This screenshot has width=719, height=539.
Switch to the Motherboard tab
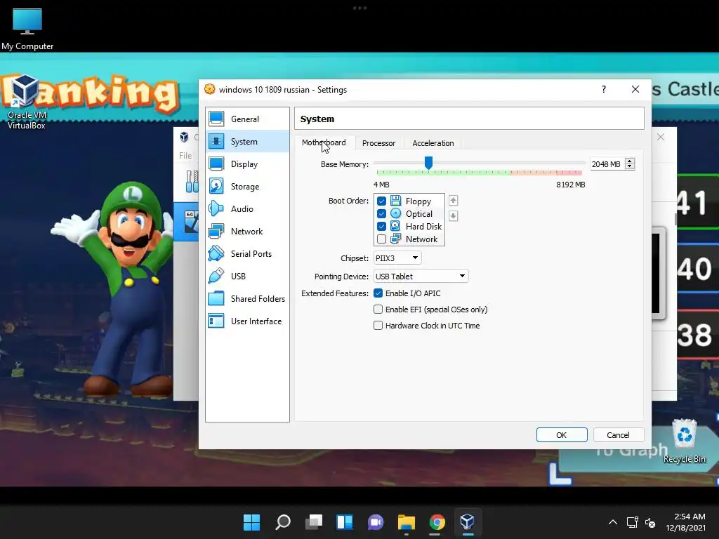tap(324, 142)
